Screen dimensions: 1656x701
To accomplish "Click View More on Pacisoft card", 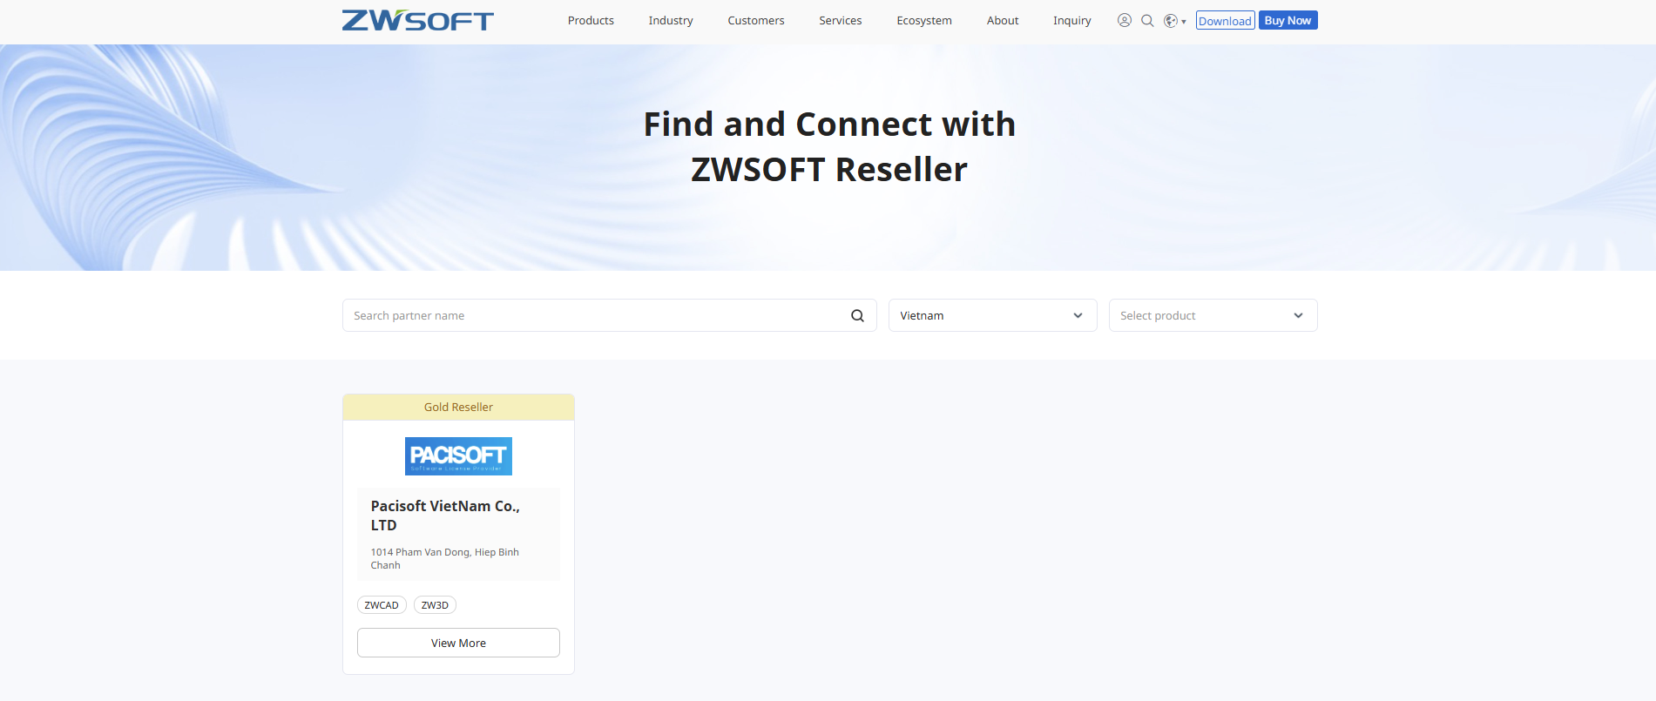I will tap(458, 643).
